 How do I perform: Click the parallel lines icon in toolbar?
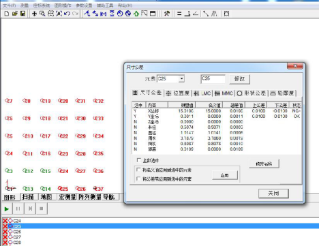coord(179,14)
